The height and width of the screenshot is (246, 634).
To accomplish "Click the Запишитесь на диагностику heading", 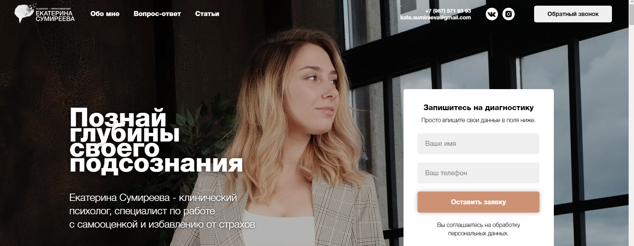I will 478,107.
